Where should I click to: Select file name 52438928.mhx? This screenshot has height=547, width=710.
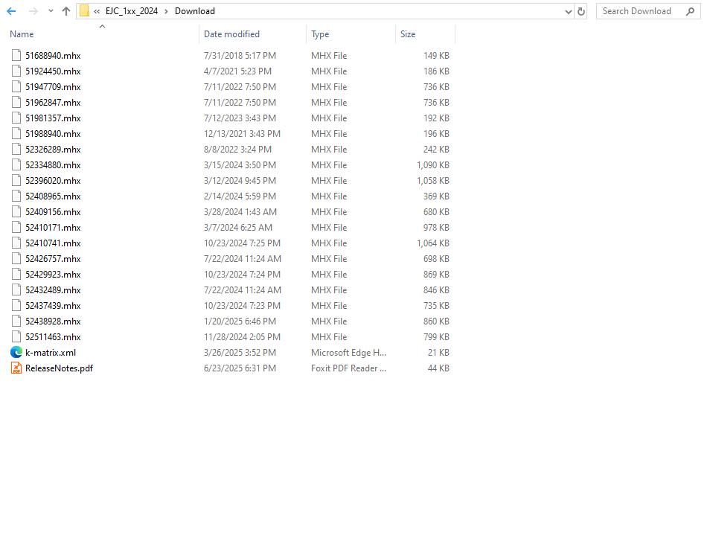[53, 321]
